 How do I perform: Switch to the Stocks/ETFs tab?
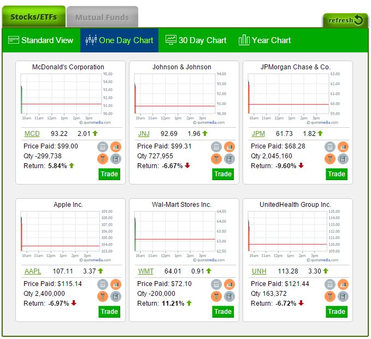(33, 16)
